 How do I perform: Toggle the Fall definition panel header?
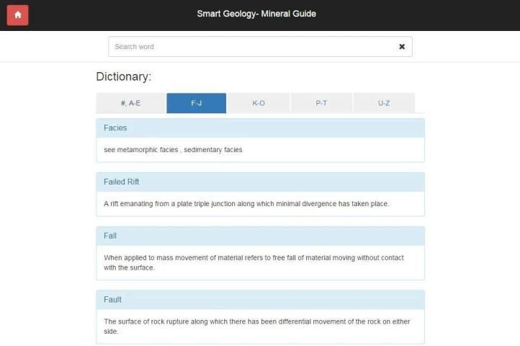click(x=260, y=236)
